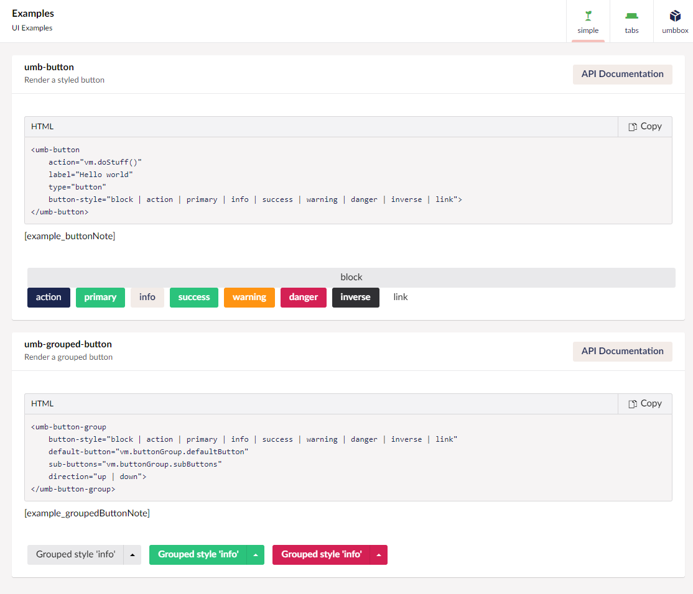Click the red danger button
Viewport: 693px width, 594px height.
click(303, 298)
